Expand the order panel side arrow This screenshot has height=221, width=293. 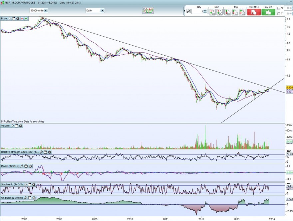point(184,11)
